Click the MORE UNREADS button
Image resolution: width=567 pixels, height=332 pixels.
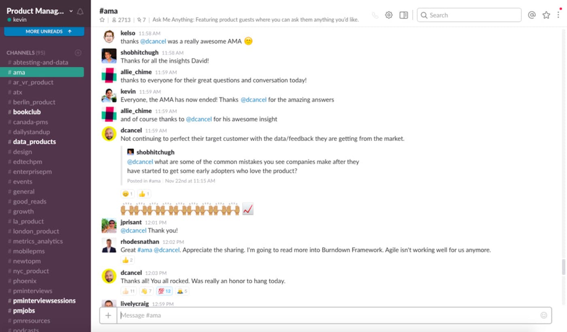pyautogui.click(x=44, y=31)
